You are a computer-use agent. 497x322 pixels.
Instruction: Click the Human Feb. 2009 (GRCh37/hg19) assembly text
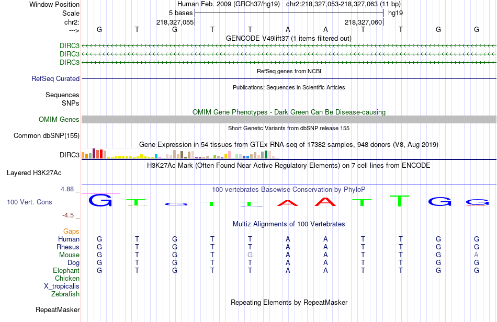229,4
